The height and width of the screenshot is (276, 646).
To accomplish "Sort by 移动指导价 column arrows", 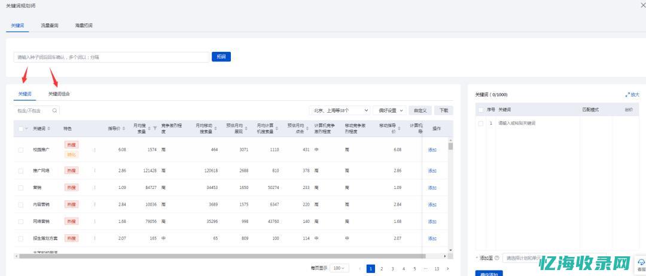I will point(399,129).
